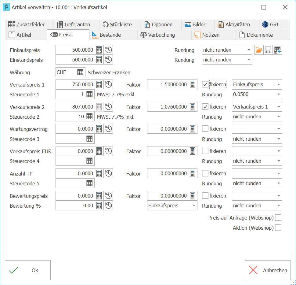296x285 pixels.
Task: Expand Rundung dropdown for Einkaufspreis
Action: [x=249, y=50]
